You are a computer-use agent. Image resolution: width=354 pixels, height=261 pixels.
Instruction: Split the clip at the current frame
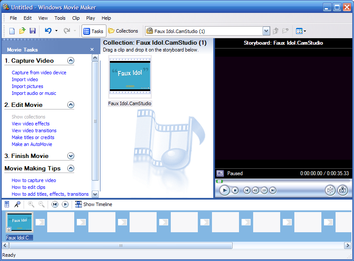(x=330, y=190)
